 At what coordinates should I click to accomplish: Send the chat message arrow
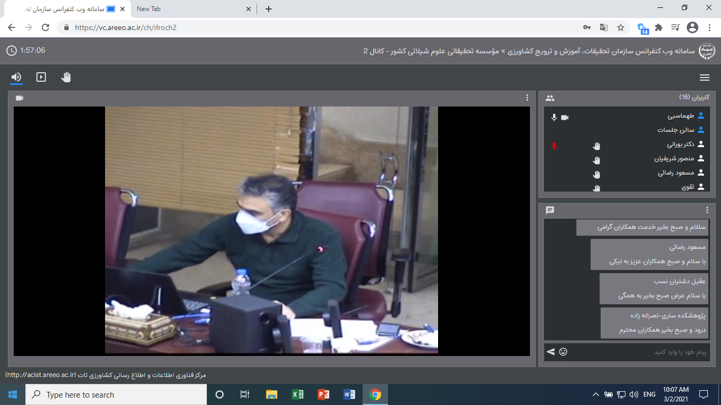point(551,352)
